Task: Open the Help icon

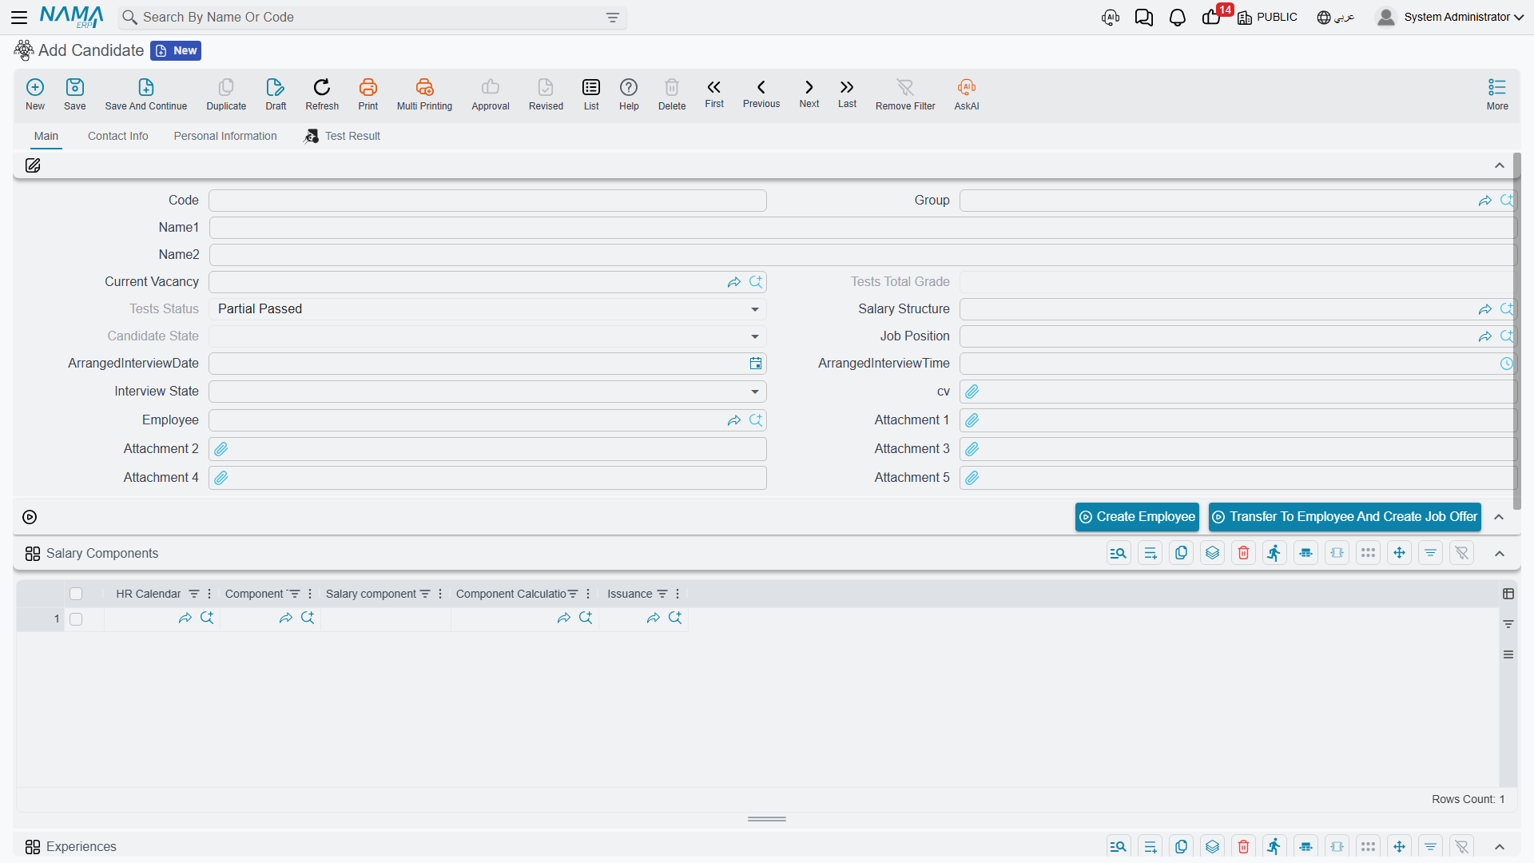Action: (629, 94)
